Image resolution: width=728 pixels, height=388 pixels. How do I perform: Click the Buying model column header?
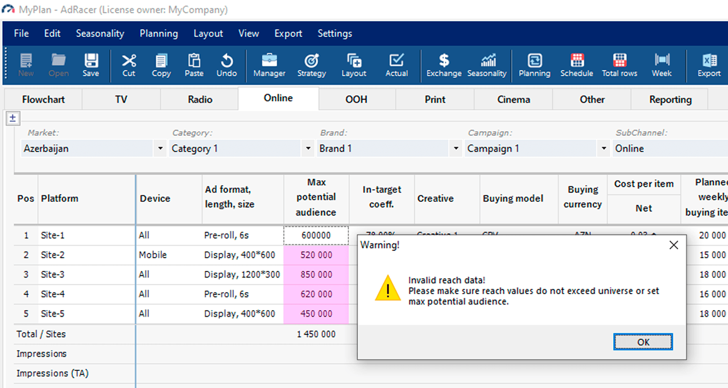click(519, 199)
